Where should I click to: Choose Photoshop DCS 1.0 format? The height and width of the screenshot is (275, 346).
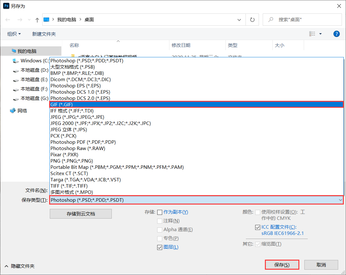[x=196, y=92]
